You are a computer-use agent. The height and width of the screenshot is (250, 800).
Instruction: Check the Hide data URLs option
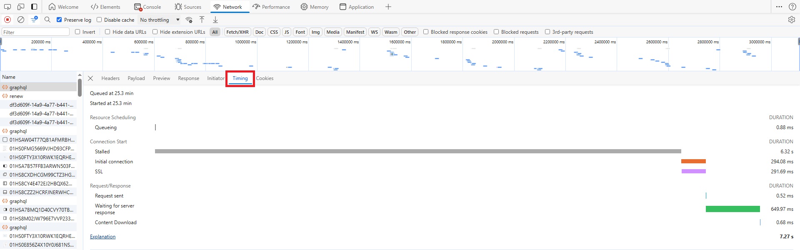(x=107, y=32)
